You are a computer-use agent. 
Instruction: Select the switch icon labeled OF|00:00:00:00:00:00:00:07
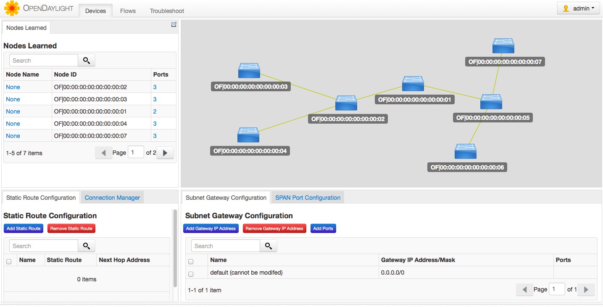click(x=503, y=46)
